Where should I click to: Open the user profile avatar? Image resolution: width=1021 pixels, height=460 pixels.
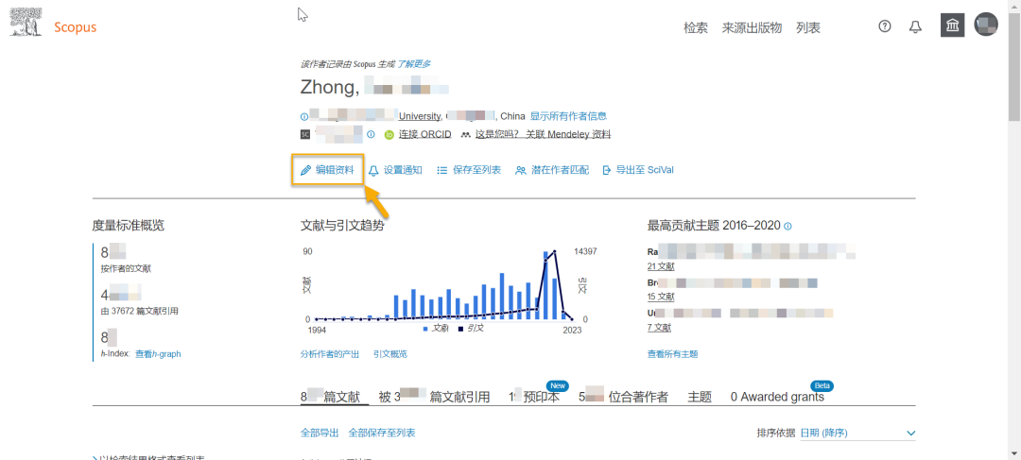[x=986, y=25]
